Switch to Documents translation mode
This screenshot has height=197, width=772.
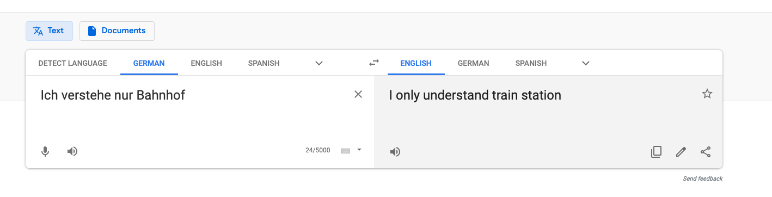coord(117,31)
